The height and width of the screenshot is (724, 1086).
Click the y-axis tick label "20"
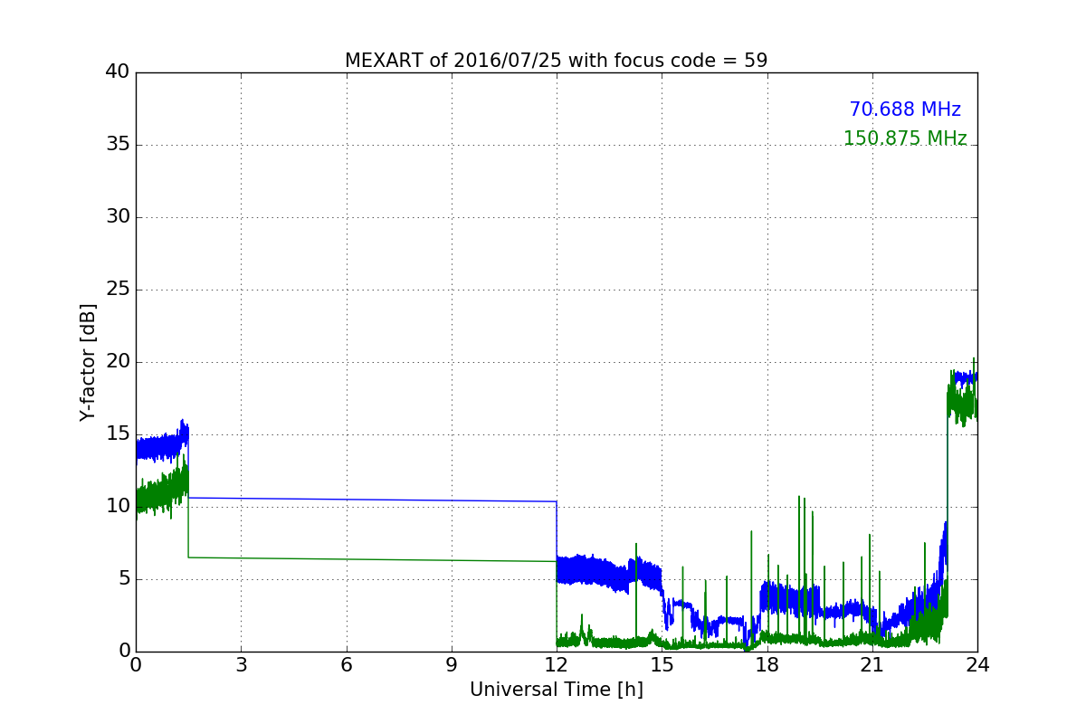pyautogui.click(x=118, y=362)
